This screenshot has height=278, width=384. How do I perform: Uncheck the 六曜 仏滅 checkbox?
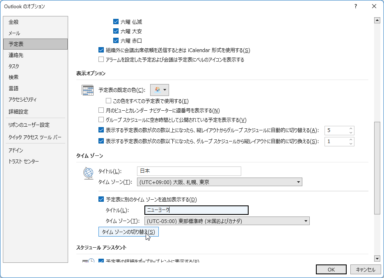point(116,22)
